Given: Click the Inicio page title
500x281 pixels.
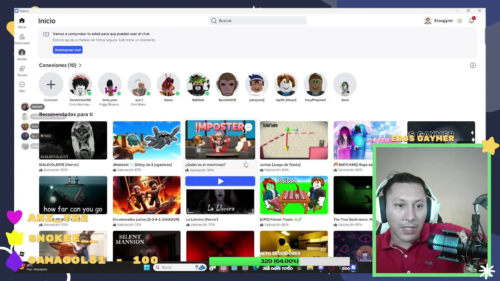Looking at the screenshot, I should point(47,21).
